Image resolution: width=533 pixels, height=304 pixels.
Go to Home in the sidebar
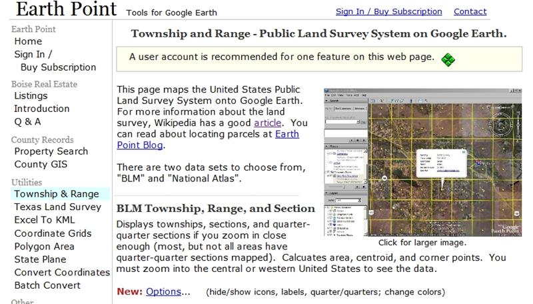[x=28, y=41]
